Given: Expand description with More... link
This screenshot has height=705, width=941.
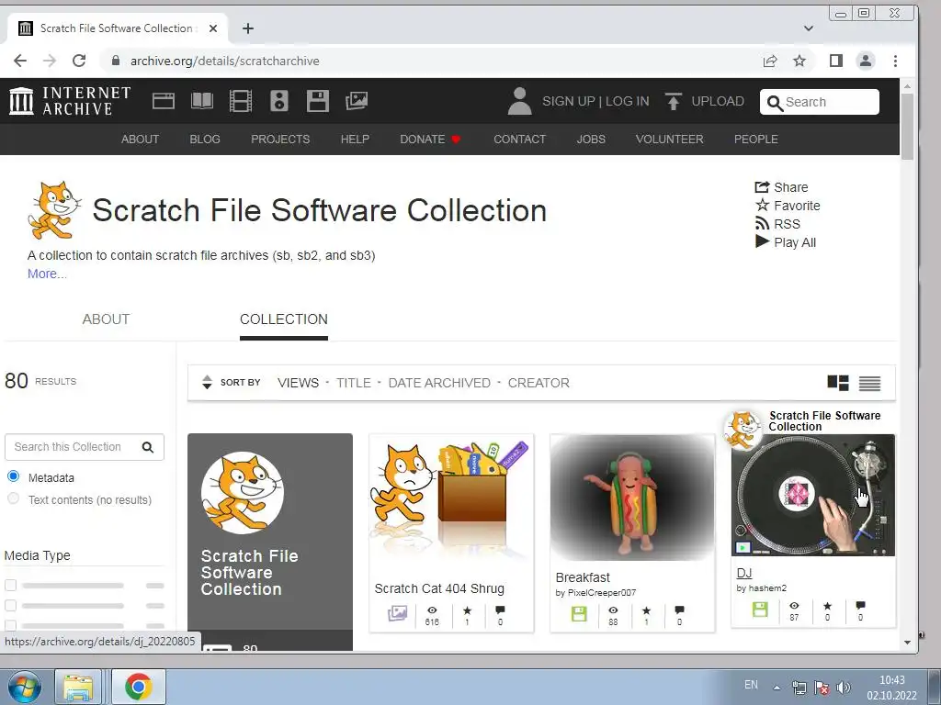Looking at the screenshot, I should coord(47,274).
